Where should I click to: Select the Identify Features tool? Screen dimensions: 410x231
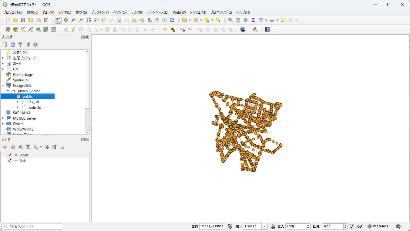pos(230,20)
